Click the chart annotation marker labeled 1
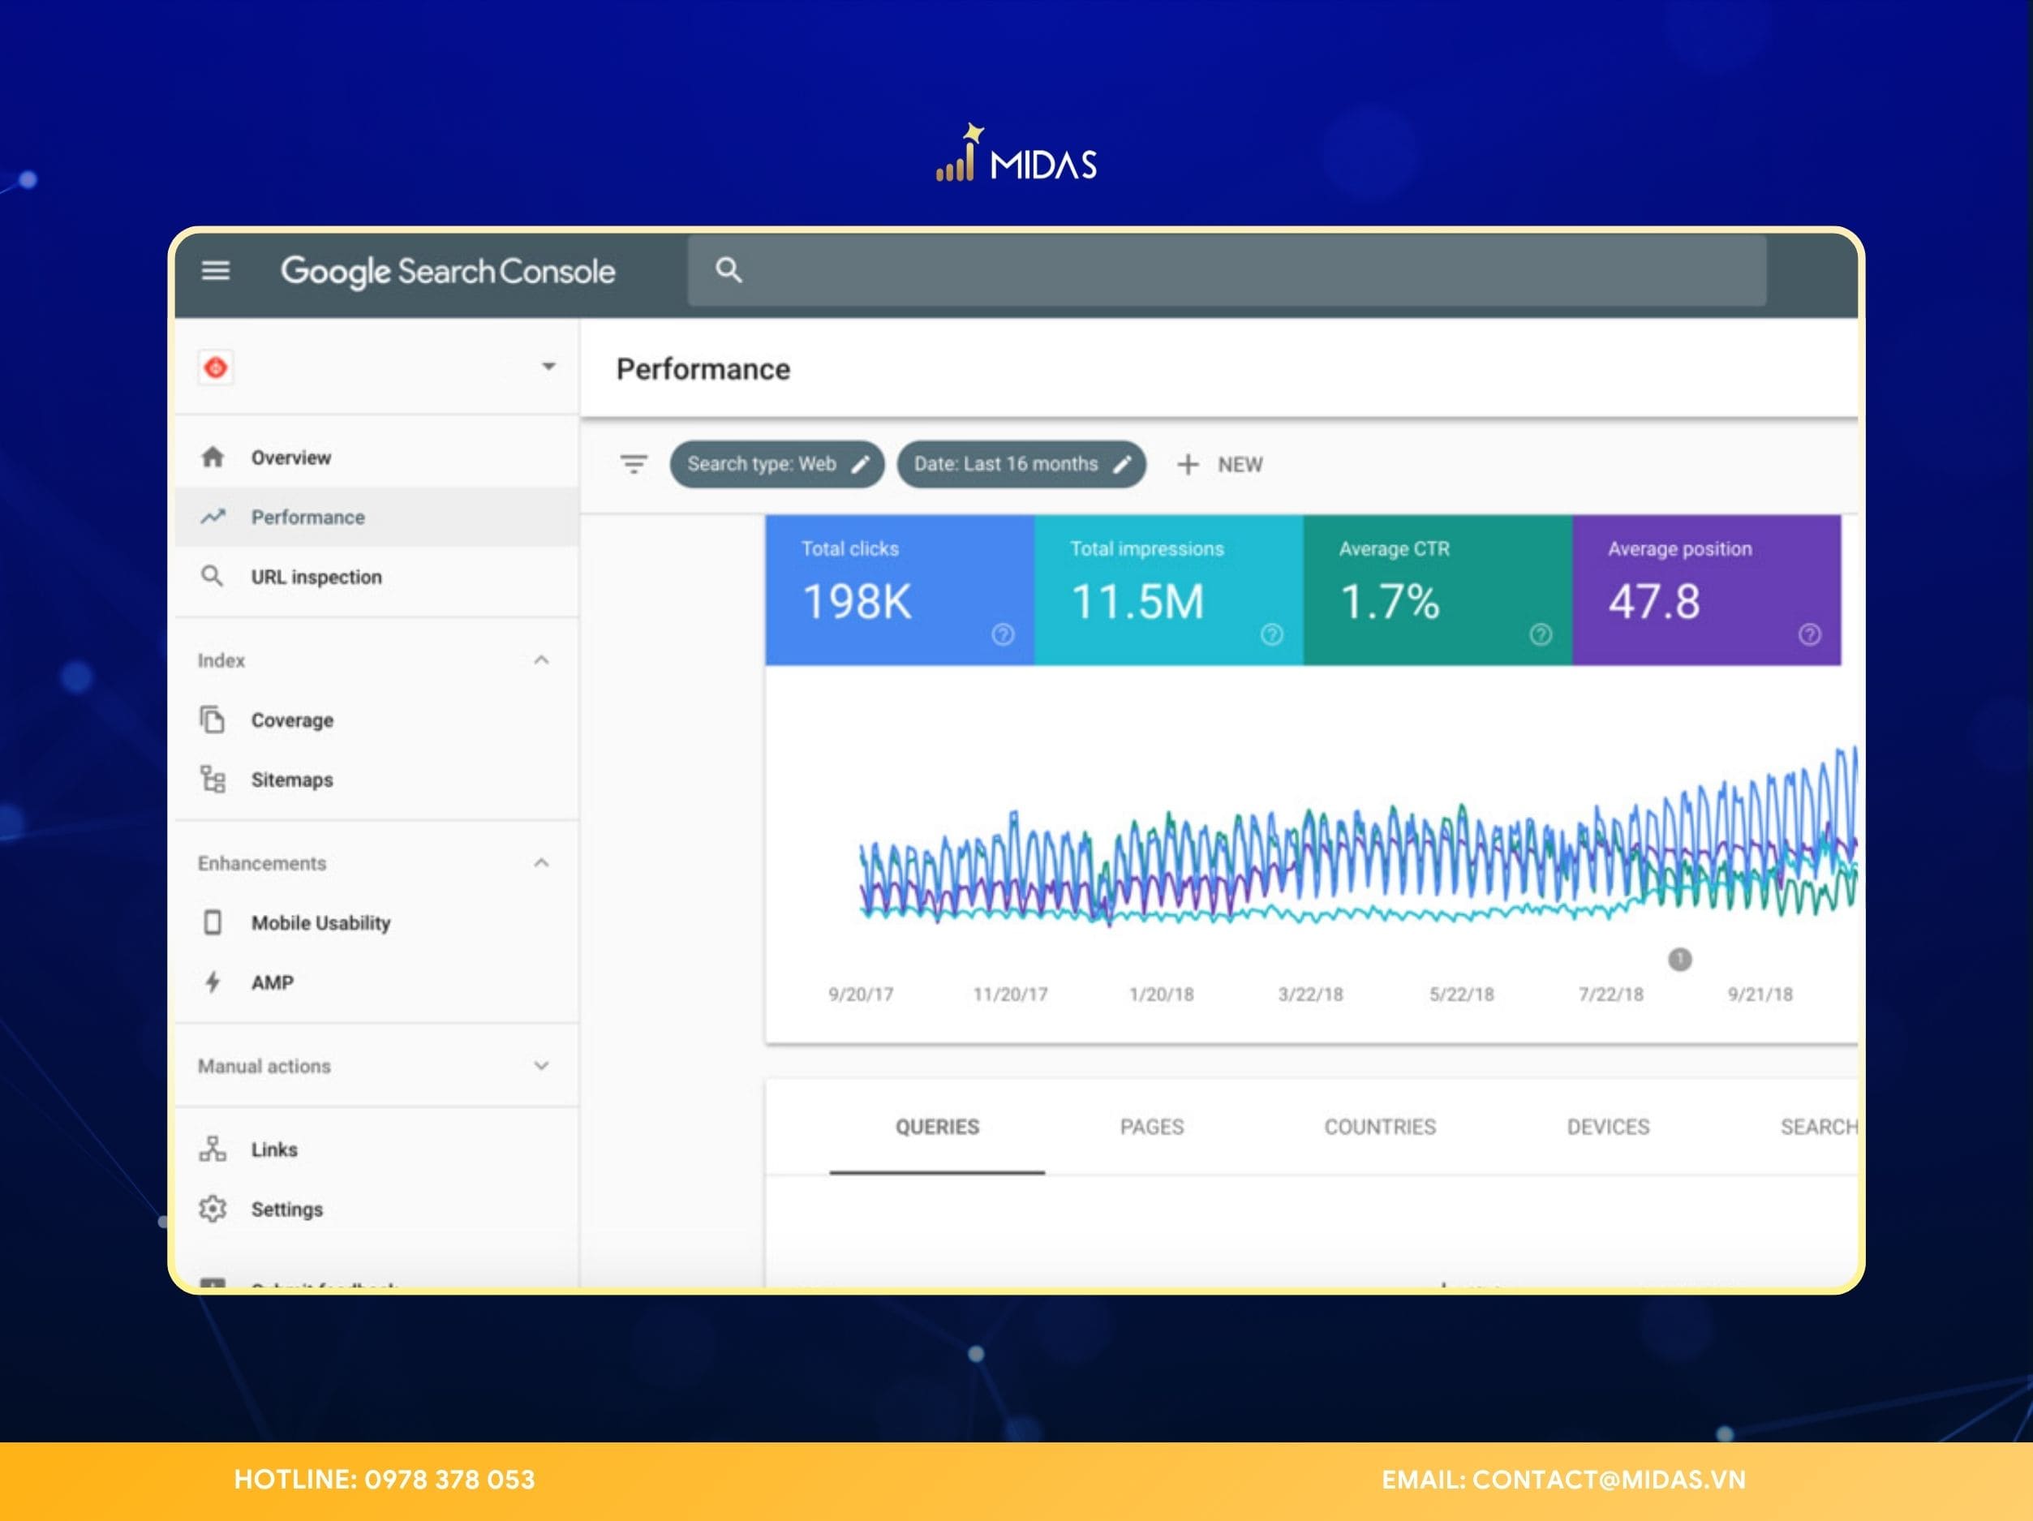 1680,960
